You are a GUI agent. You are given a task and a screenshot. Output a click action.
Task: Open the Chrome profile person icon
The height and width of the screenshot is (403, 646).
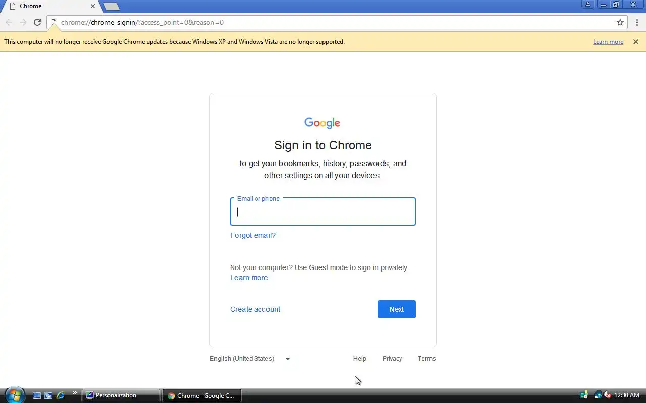(588, 5)
